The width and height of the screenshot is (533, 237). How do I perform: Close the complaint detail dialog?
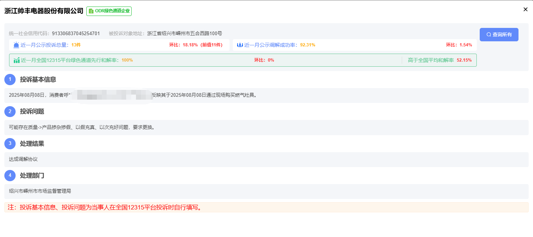click(525, 9)
